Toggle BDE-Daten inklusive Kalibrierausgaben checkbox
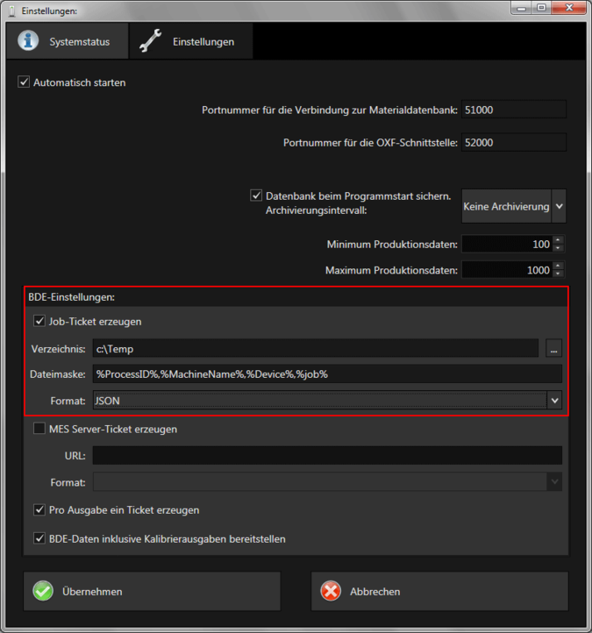592x633 pixels. point(39,538)
